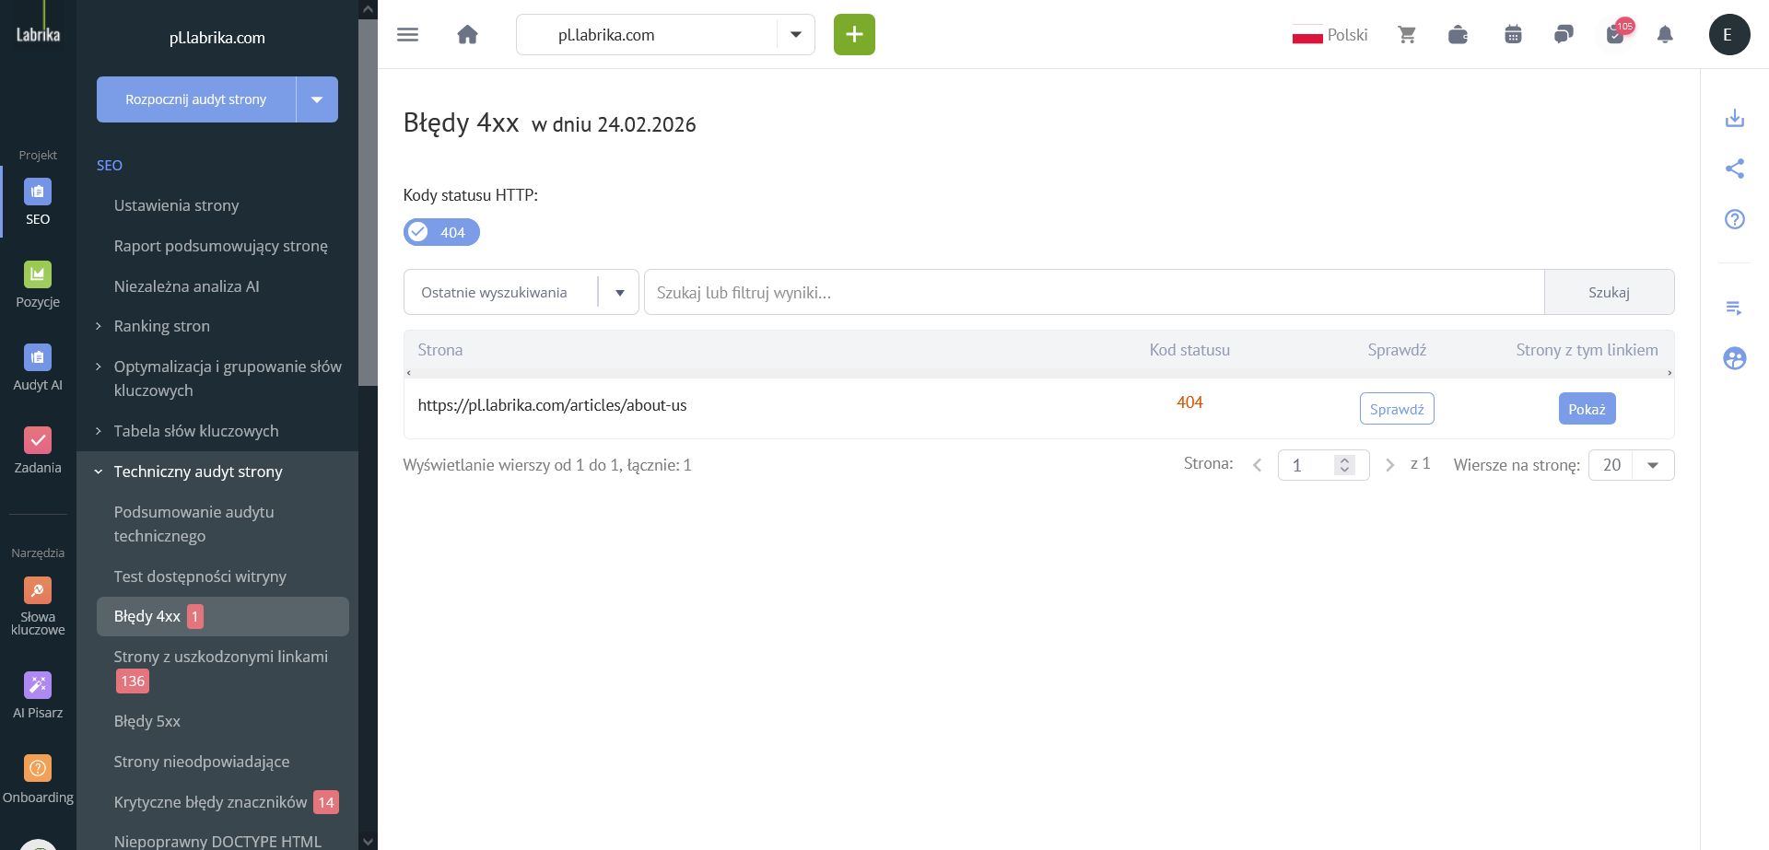Screen dimensions: 1769x850
Task: Go to next page arrow
Action: pos(1389,465)
